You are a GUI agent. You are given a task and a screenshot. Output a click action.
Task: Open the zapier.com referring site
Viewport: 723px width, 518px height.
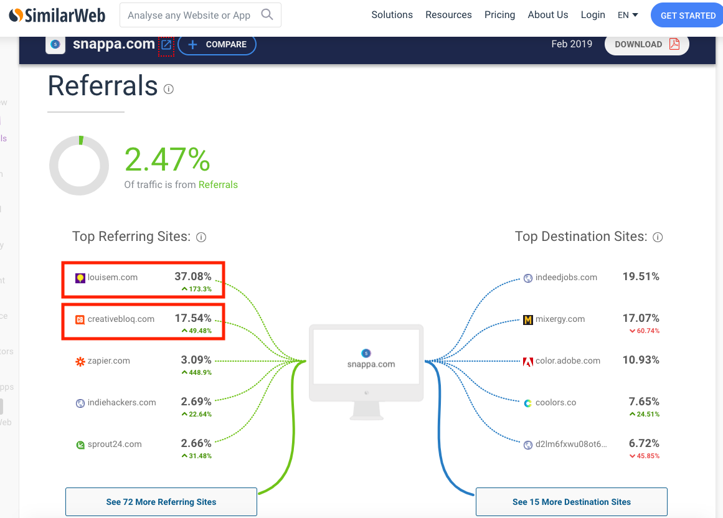coord(109,361)
